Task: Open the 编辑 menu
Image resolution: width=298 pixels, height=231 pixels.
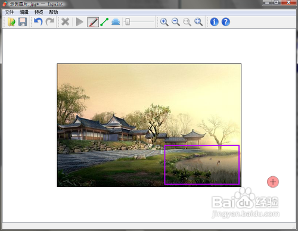Action: click(x=24, y=13)
